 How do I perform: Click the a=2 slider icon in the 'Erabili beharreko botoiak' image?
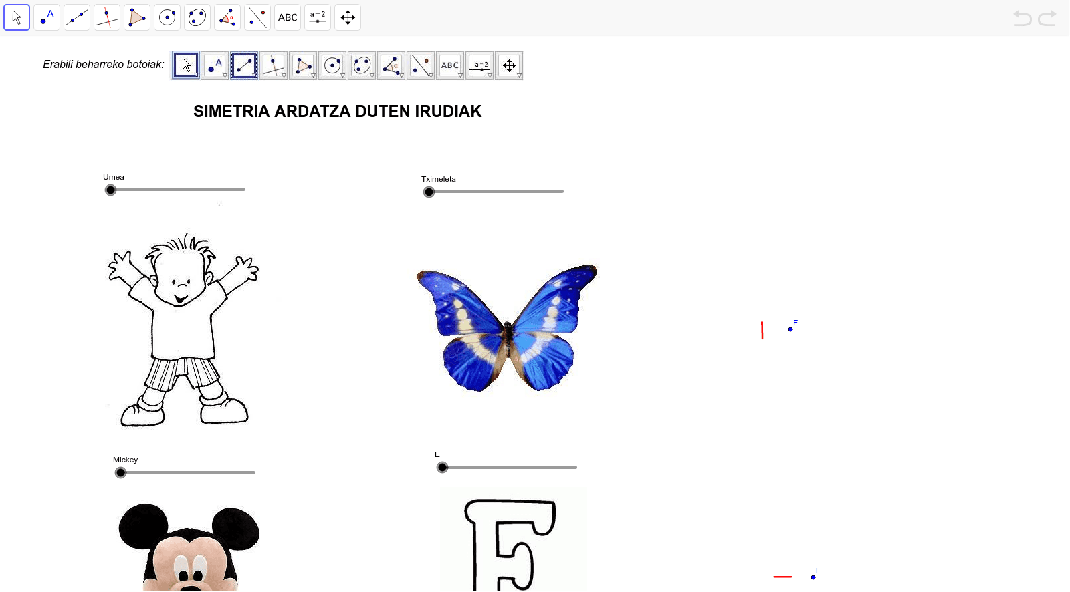pyautogui.click(x=479, y=65)
